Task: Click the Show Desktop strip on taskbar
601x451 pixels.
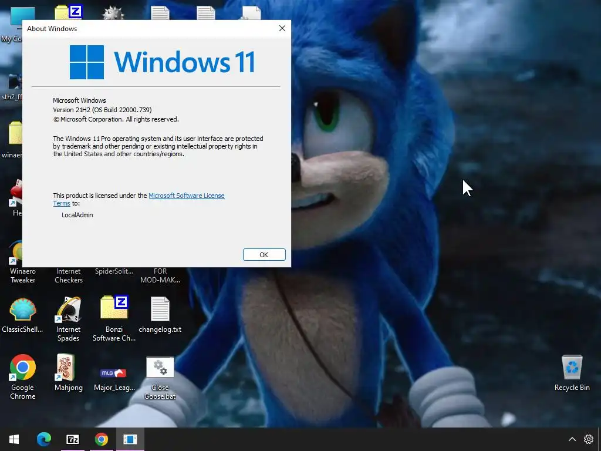Action: (x=599, y=439)
